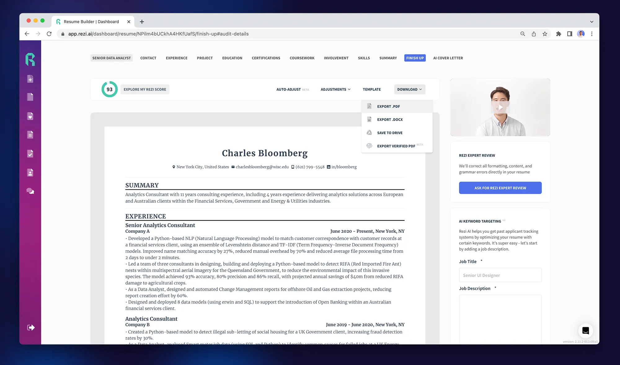Click the in/bloomberg LinkedIn text
The image size is (620, 365).
pos(344,167)
